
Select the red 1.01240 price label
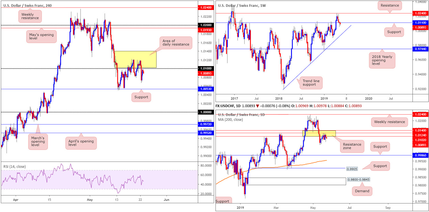(x=420, y=135)
